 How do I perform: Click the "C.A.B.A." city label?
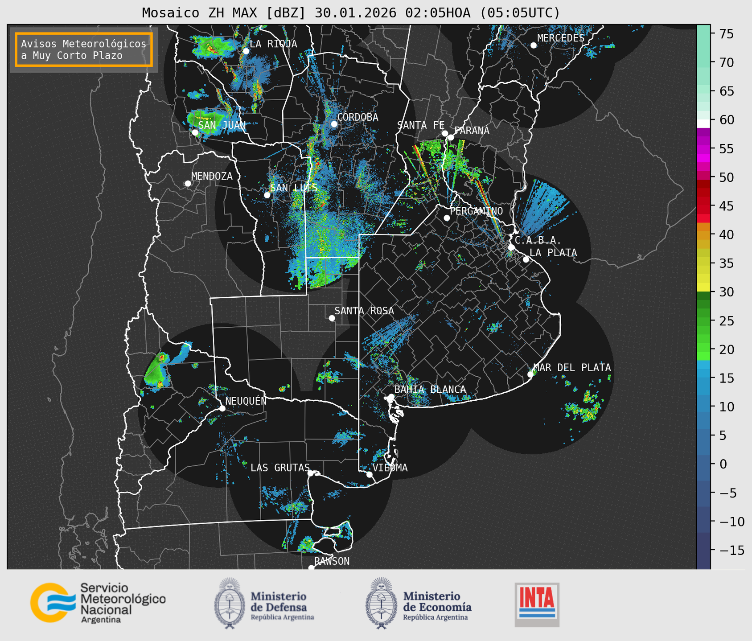(x=538, y=240)
